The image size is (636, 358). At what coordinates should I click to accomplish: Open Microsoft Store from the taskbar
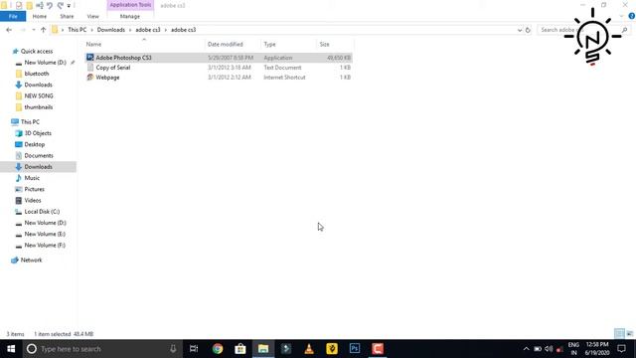click(x=240, y=349)
